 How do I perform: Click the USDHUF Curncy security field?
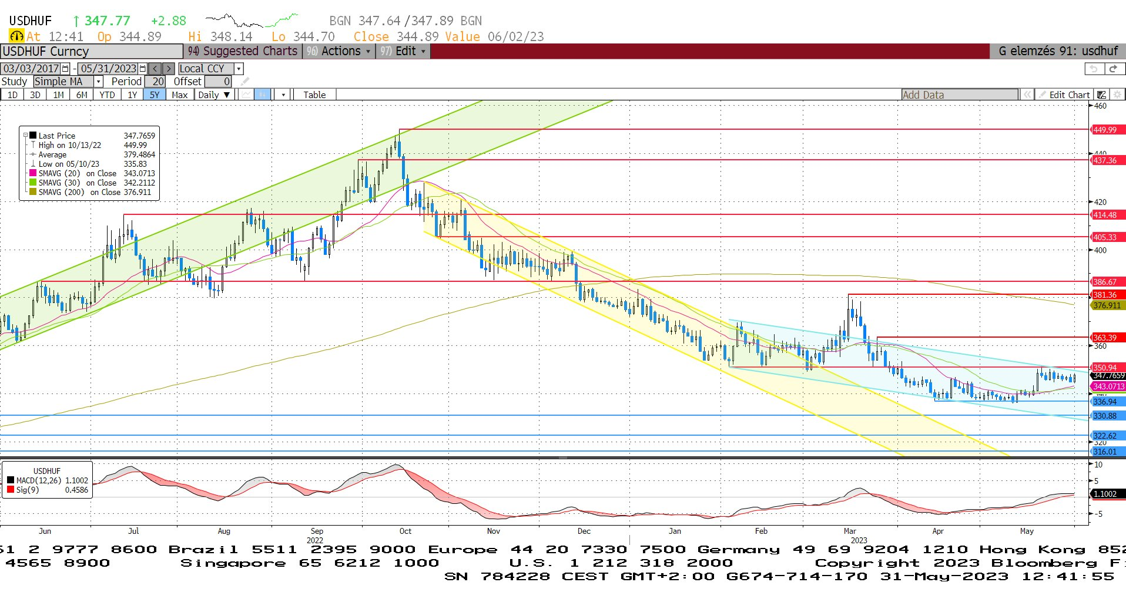(x=92, y=51)
